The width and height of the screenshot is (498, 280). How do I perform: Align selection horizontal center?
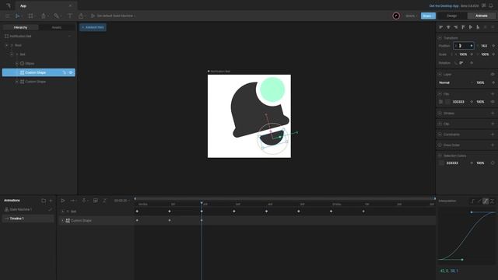tap(448, 27)
